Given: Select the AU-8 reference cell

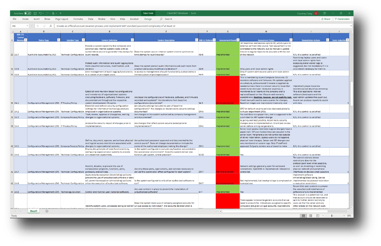Looking at the screenshot, I should click(x=207, y=49).
